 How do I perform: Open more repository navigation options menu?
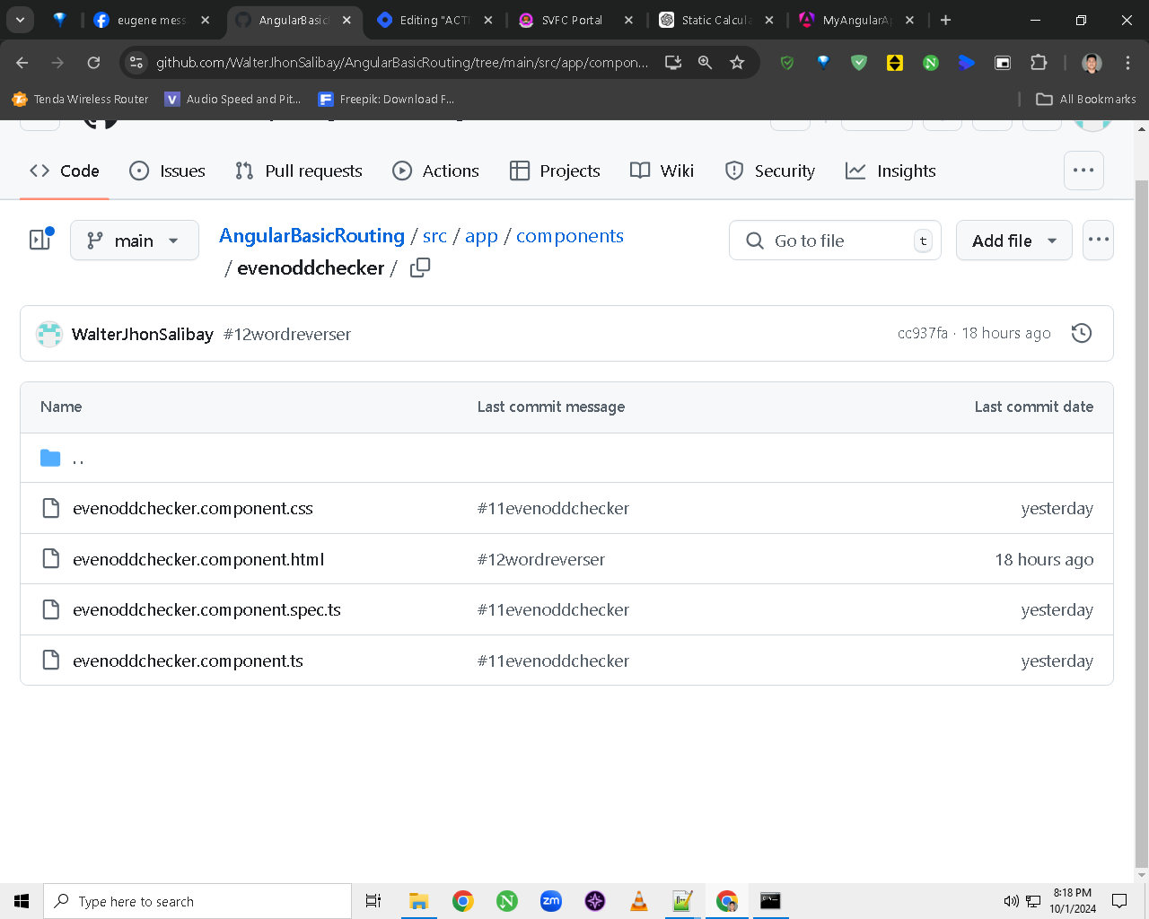pyautogui.click(x=1083, y=171)
